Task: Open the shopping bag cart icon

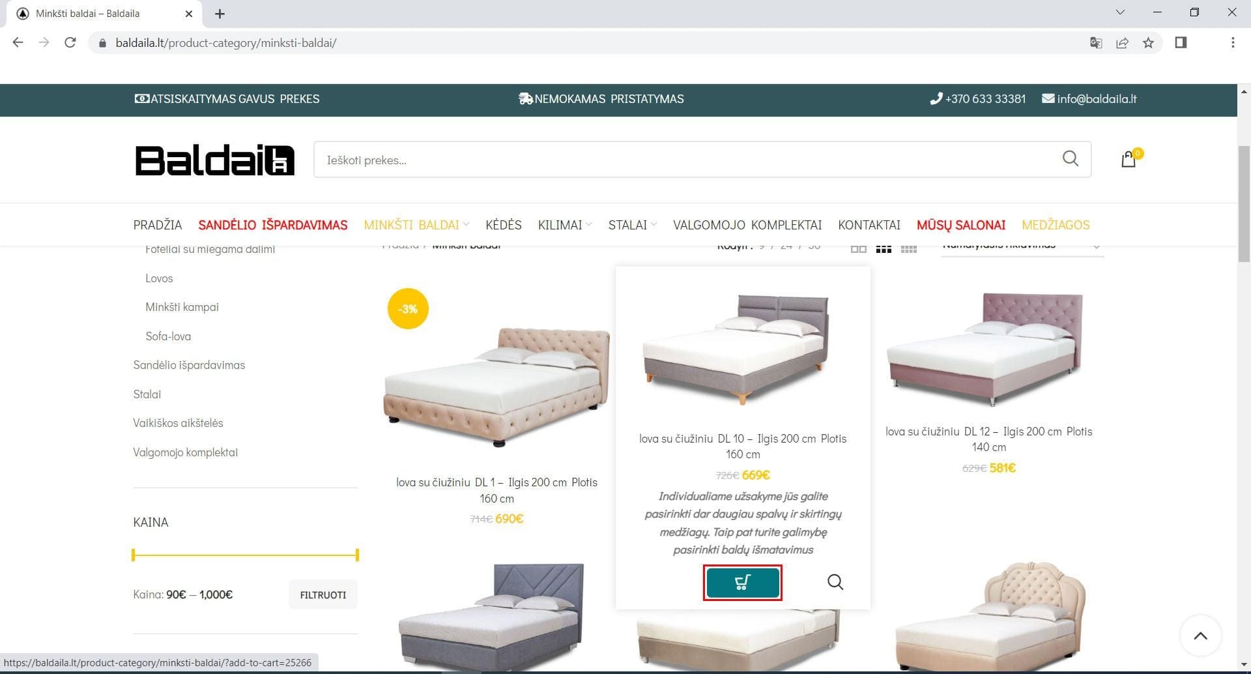Action: coord(1129,160)
